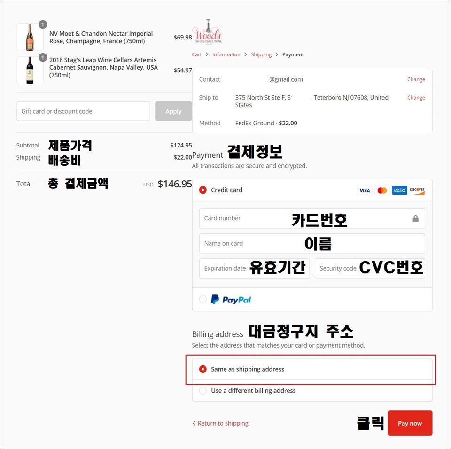Change the Contact email
The width and height of the screenshot is (451, 449).
coord(416,79)
